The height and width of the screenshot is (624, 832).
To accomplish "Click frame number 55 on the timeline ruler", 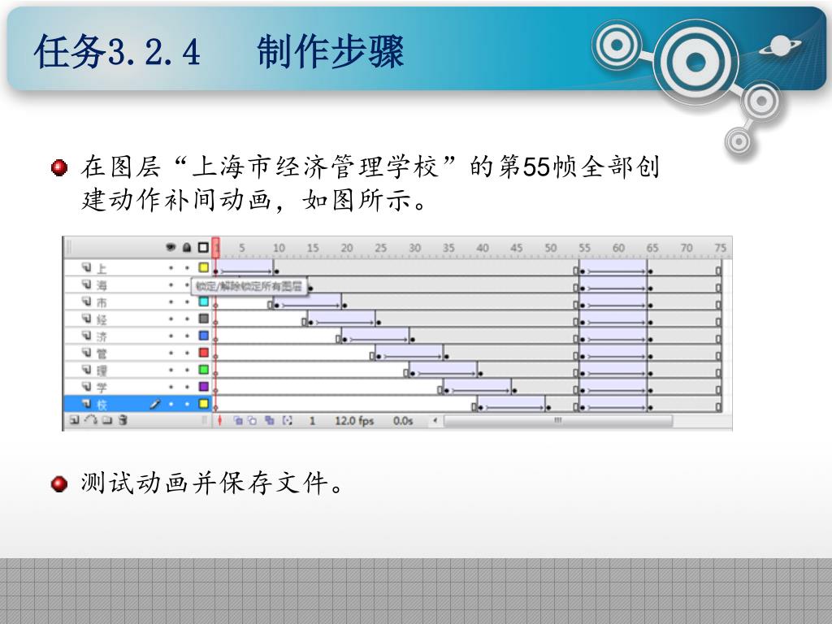I will 584,248.
